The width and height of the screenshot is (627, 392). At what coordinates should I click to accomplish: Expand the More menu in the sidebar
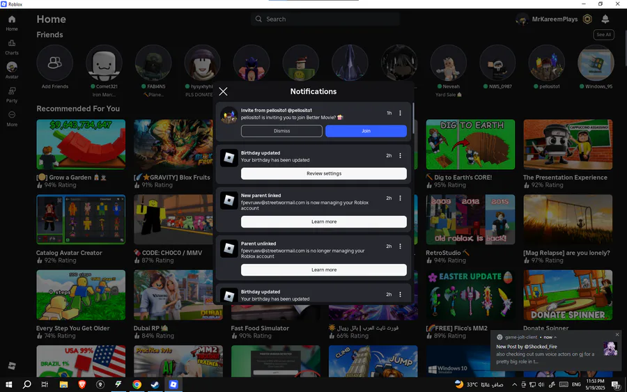(x=12, y=118)
